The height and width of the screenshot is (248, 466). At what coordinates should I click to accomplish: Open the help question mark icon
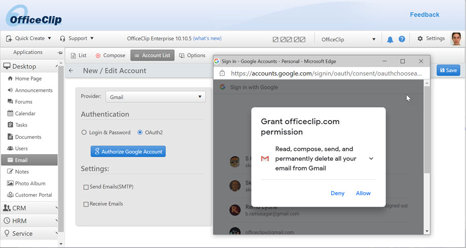402,39
